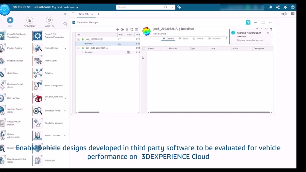Sort by the Status column header
Image resolution: width=306 pixels, height=172 pixels.
[x=242, y=48]
